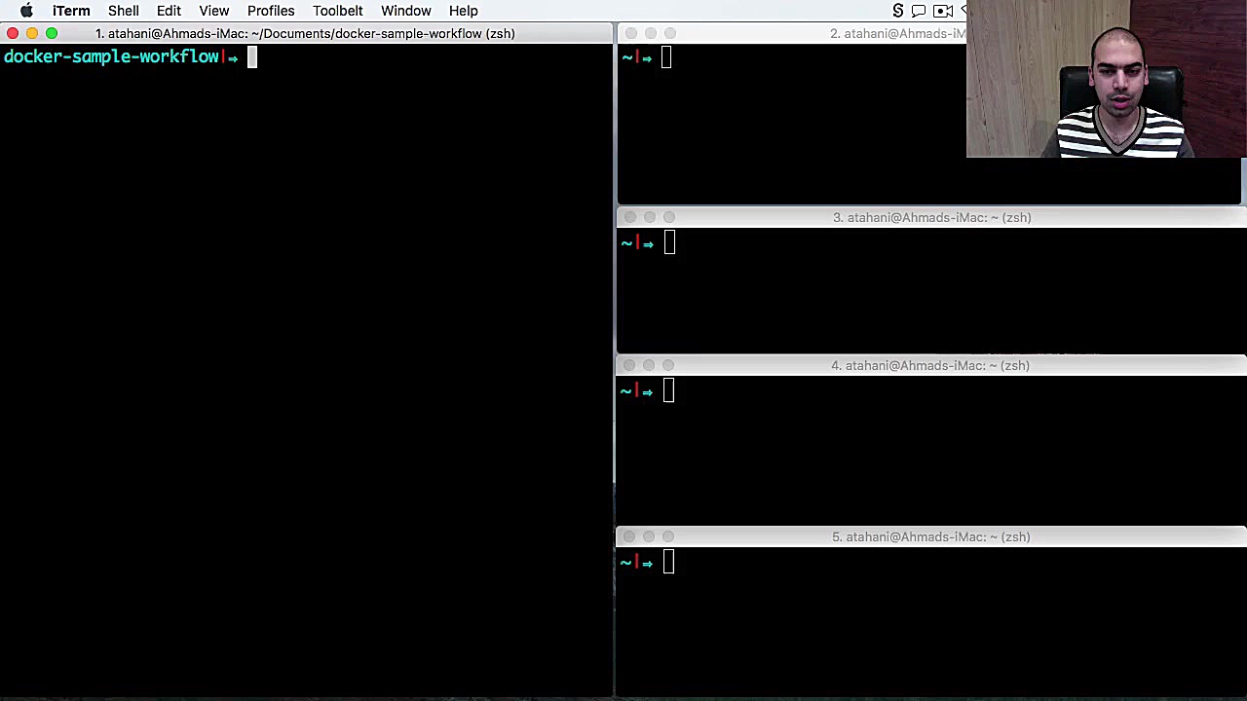
Task: Zoom terminal window 3
Action: 668,217
